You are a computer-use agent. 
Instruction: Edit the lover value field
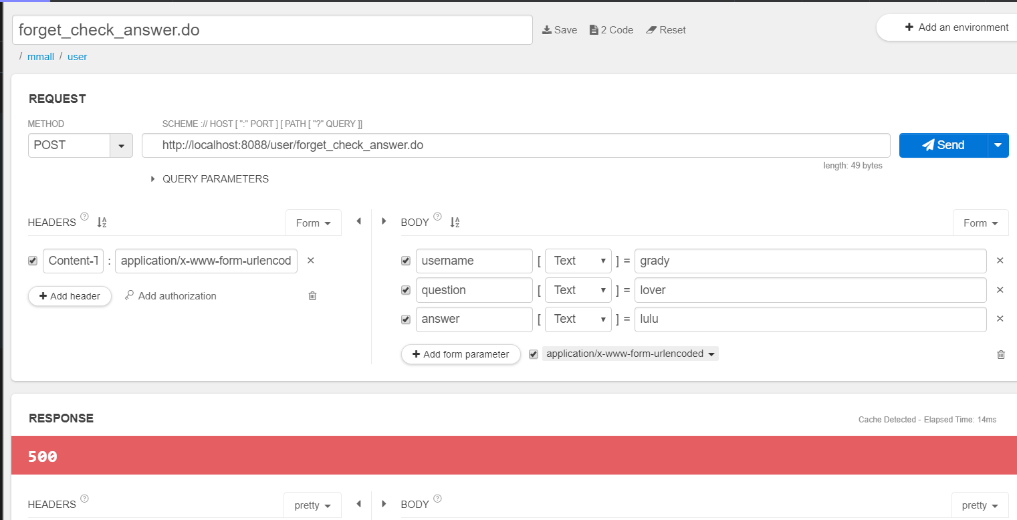tap(810, 290)
